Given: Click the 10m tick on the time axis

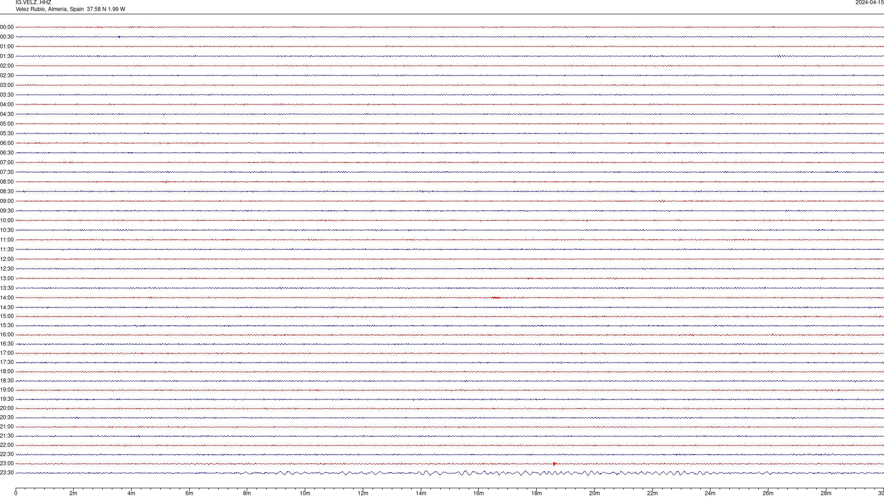Looking at the screenshot, I should click(x=305, y=493).
